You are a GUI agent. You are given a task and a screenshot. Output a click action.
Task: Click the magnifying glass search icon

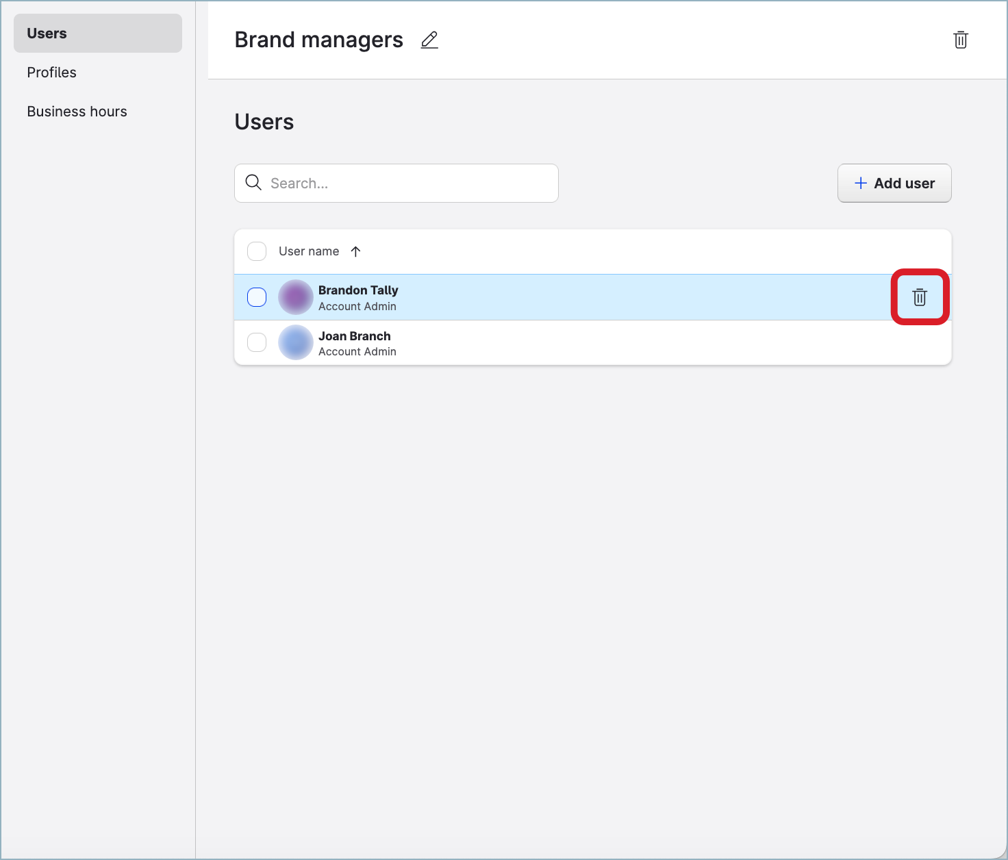click(x=253, y=183)
